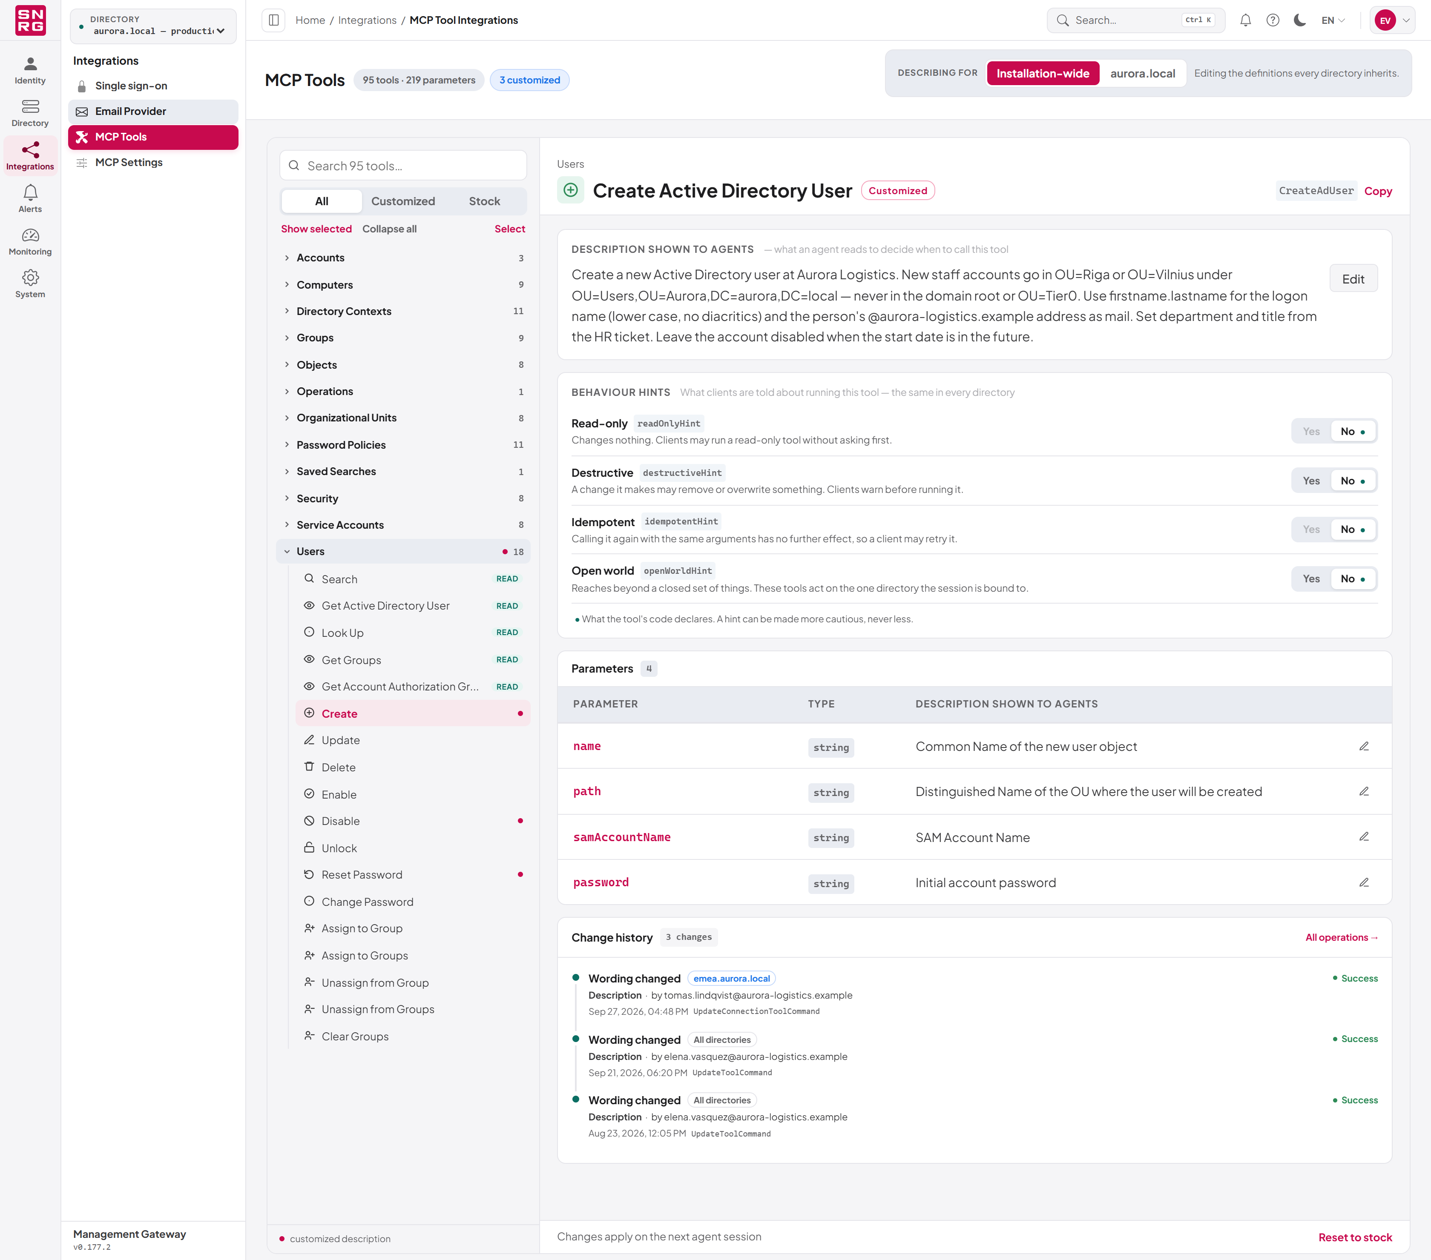
Task: Open MCP Settings in Integrations menu
Action: [153, 162]
